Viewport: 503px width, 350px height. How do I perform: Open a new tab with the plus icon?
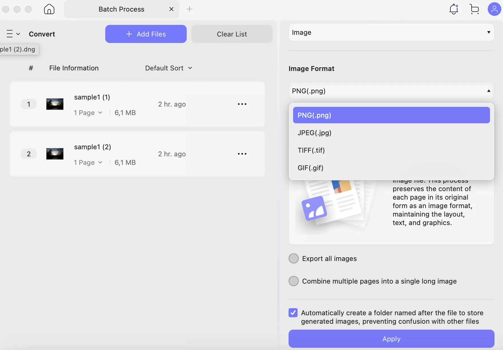pyautogui.click(x=190, y=9)
